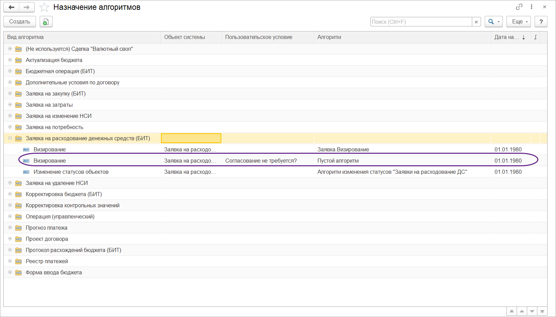Focus the Поиск (Ctrl+F) search field

click(421, 22)
